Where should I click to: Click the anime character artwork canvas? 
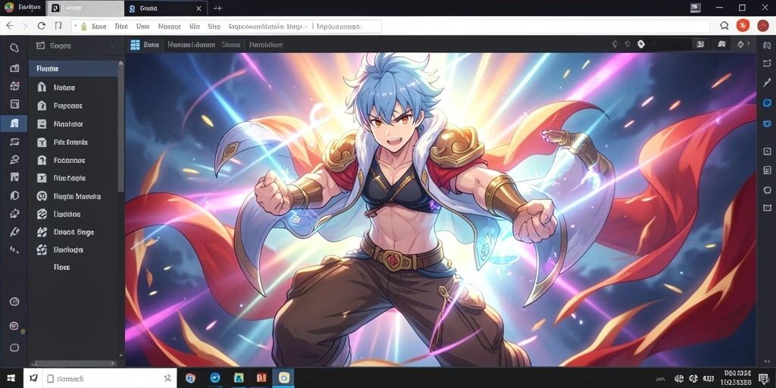tap(440, 209)
